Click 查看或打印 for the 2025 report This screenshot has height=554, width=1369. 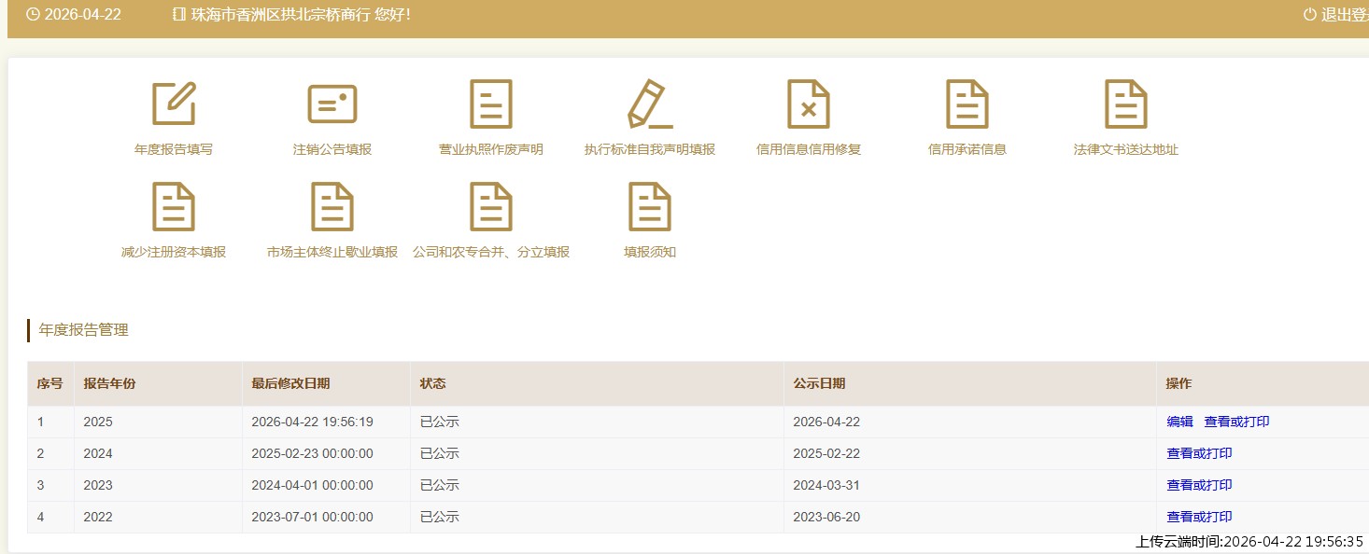tap(1236, 422)
